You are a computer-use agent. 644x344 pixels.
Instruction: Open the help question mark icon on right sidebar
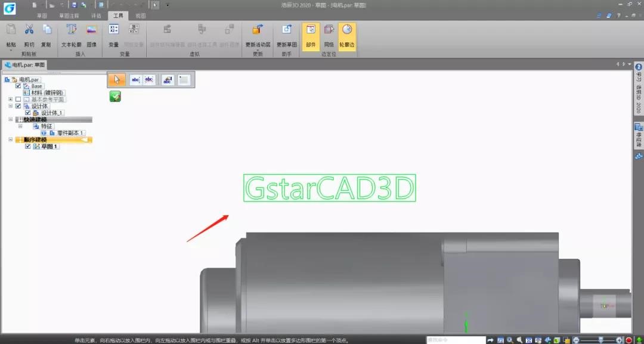point(639,67)
